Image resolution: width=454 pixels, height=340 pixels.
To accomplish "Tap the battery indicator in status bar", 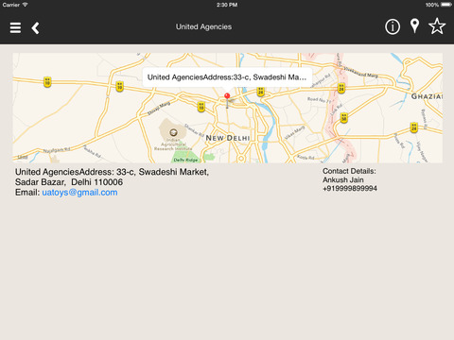I will (446, 5).
